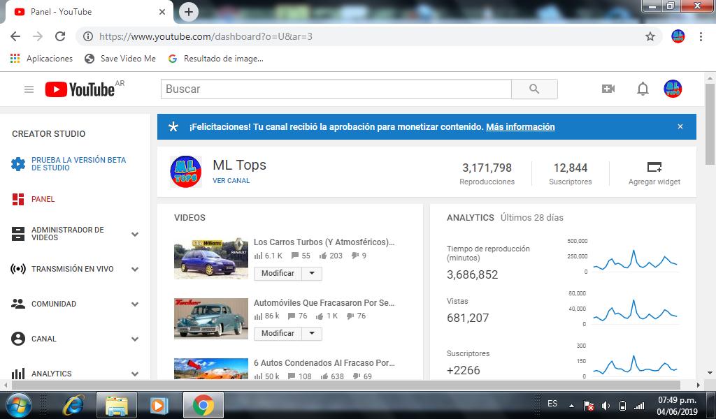Image resolution: width=716 pixels, height=419 pixels.
Task: Click the Beta Studio gear icon
Action: [18, 163]
